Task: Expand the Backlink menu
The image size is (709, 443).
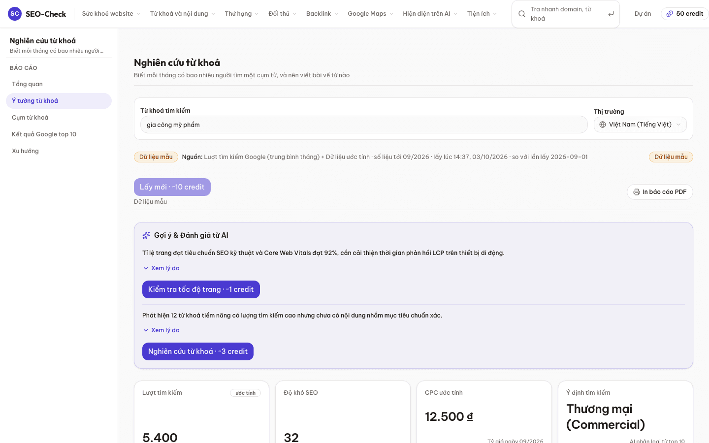Action: (x=322, y=14)
